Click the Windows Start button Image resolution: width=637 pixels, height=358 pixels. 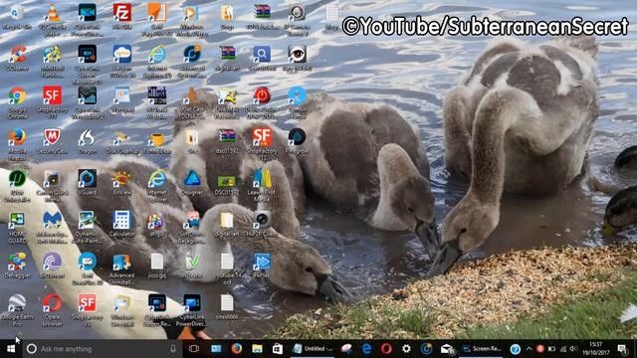click(x=11, y=349)
